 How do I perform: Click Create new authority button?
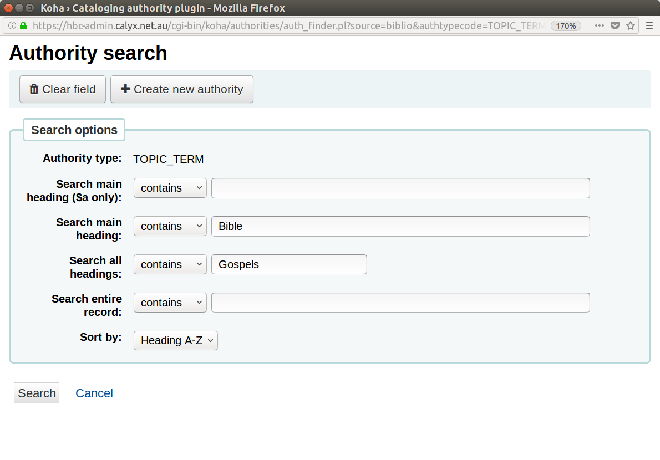(x=182, y=89)
